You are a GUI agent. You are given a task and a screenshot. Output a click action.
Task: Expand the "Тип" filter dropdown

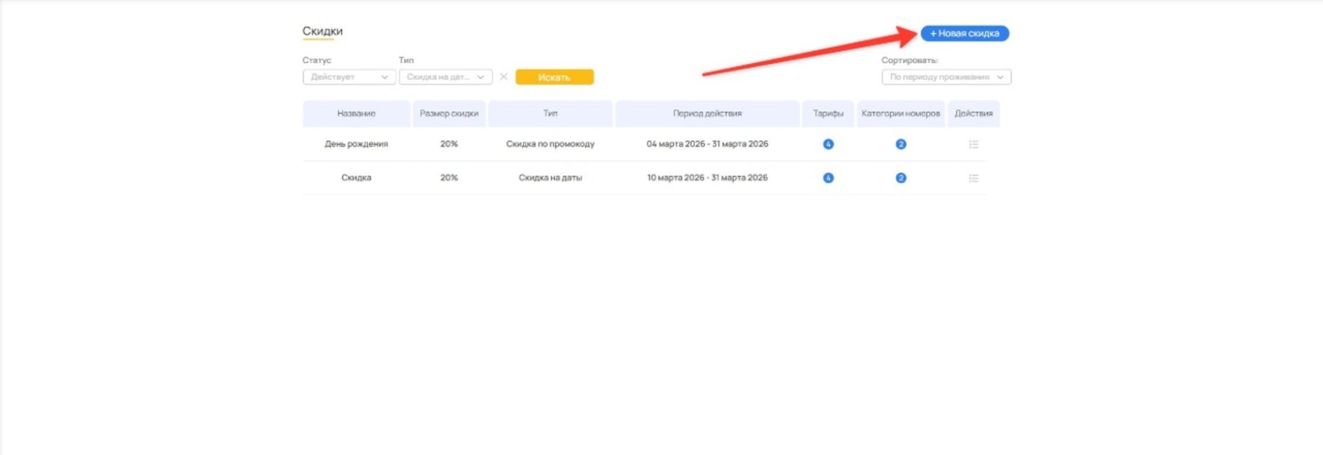445,77
